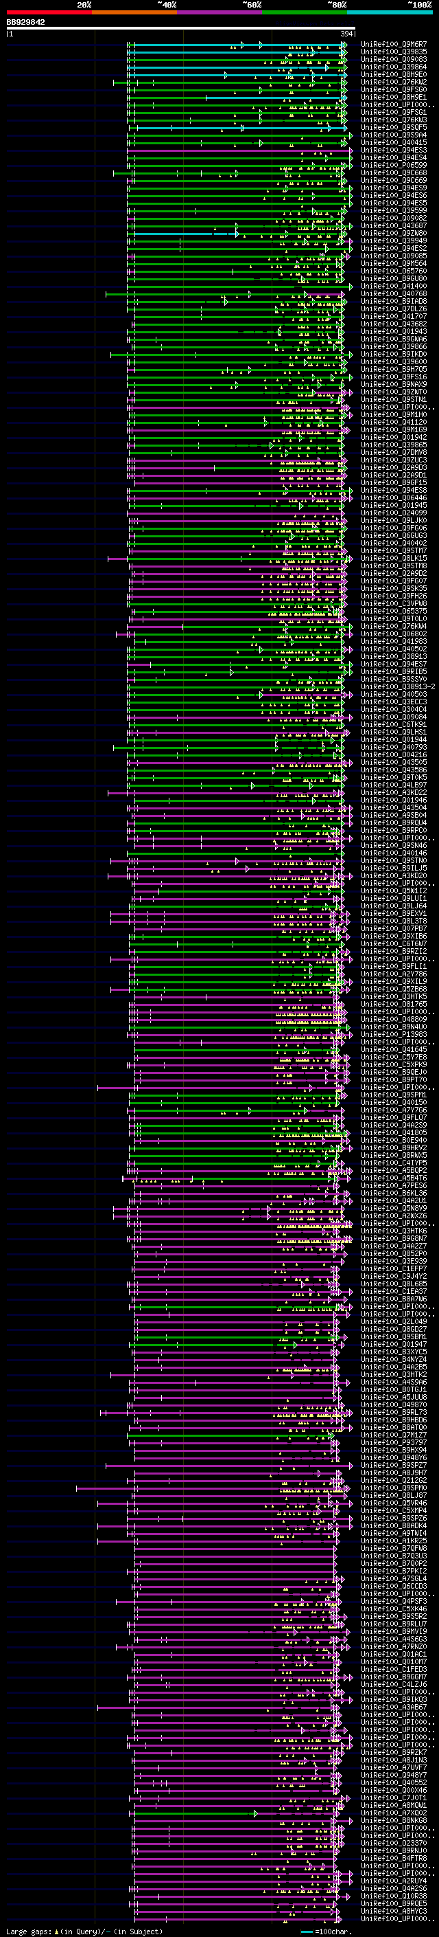
Task: Click the green ~80% identity legend segment
Action: point(305,12)
